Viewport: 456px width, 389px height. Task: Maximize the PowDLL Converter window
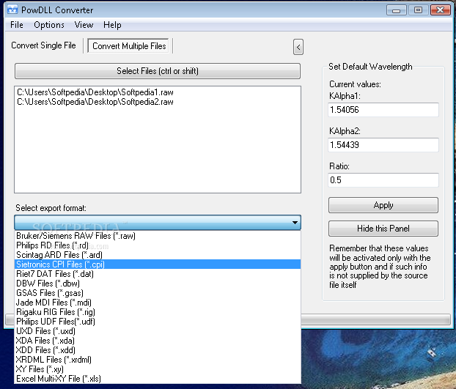418,10
